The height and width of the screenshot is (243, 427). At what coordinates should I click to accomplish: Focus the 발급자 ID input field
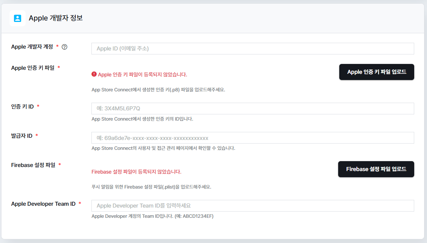tap(253, 138)
